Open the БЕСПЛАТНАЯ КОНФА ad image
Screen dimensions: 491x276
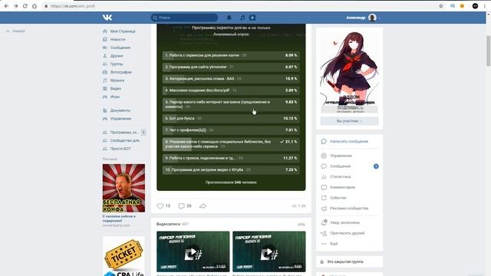(124, 188)
